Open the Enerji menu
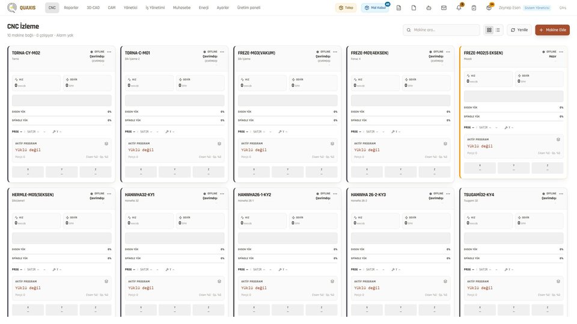Image resolution: width=577 pixels, height=324 pixels. [x=204, y=8]
